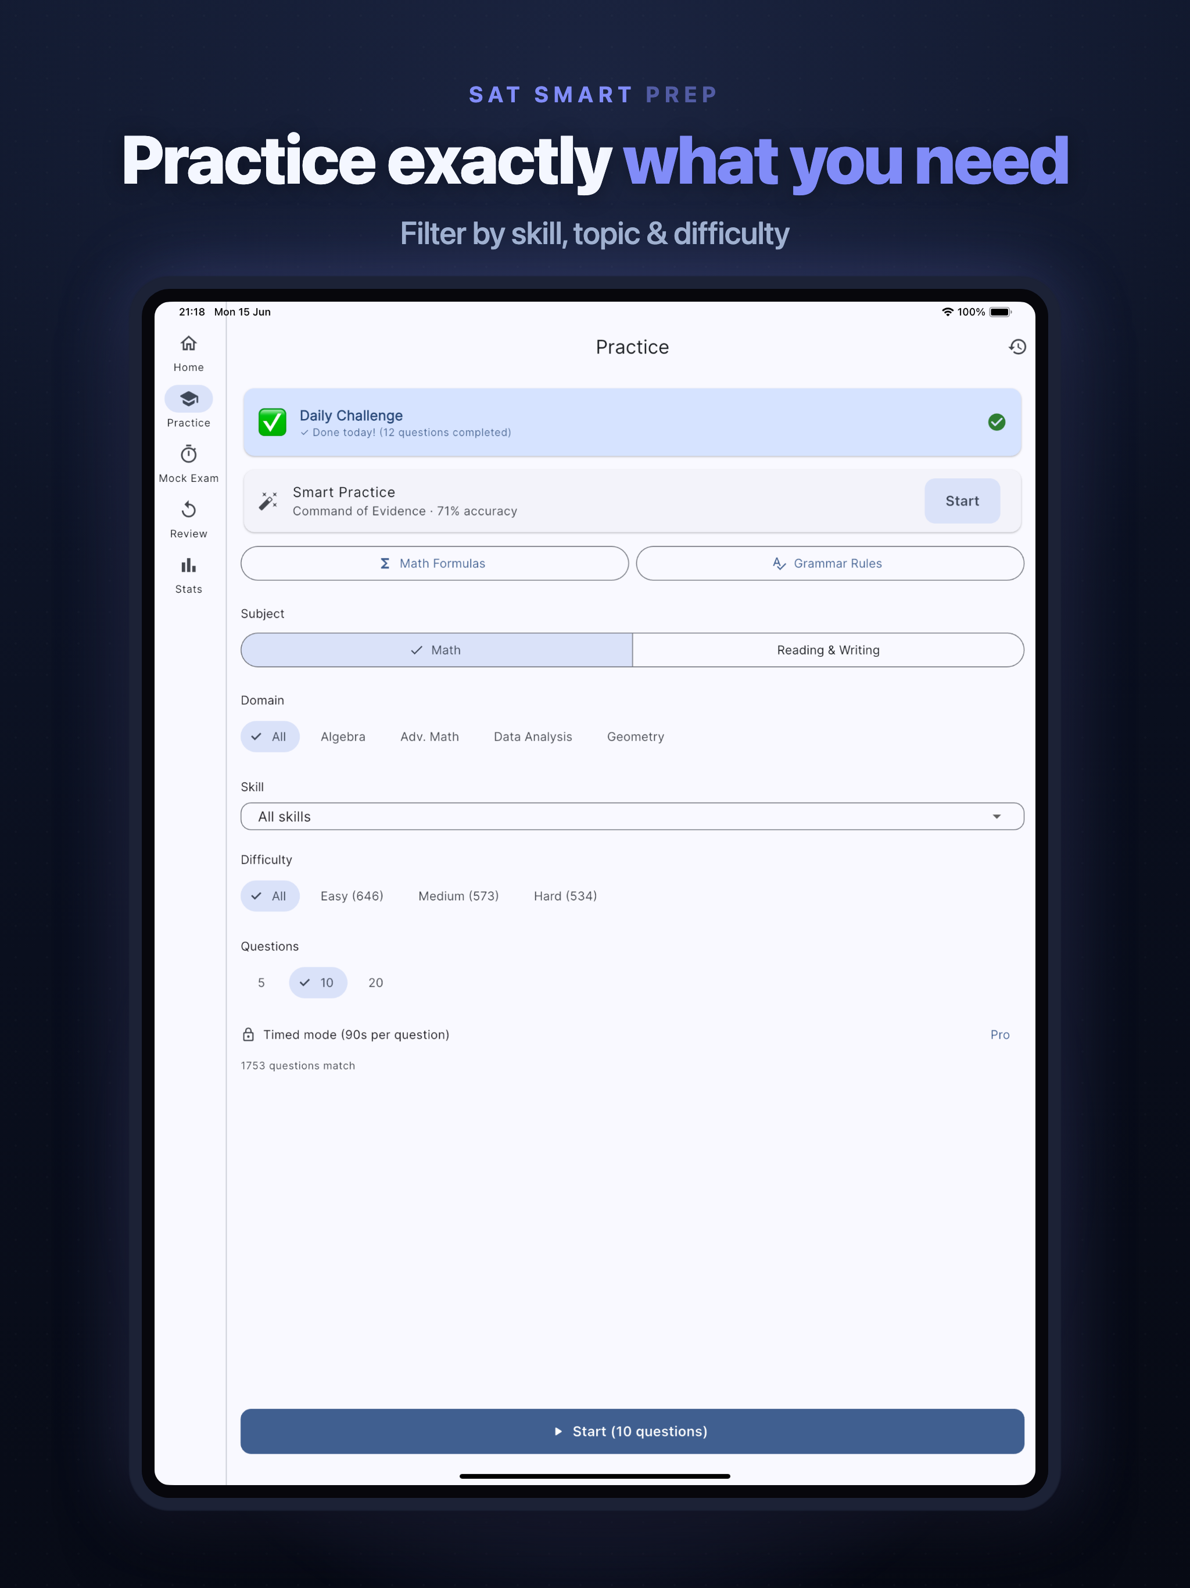
Task: Filter by Algebra domain
Action: pyautogui.click(x=343, y=736)
